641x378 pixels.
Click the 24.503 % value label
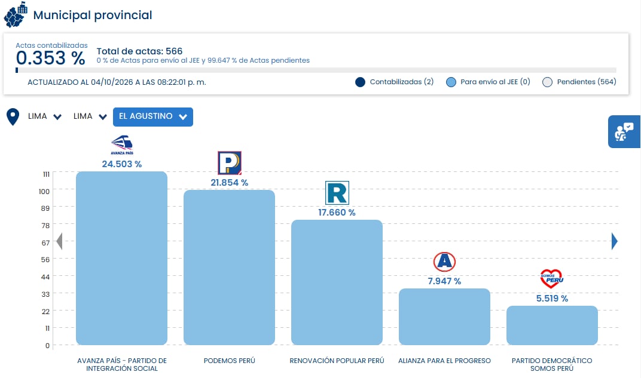point(122,164)
